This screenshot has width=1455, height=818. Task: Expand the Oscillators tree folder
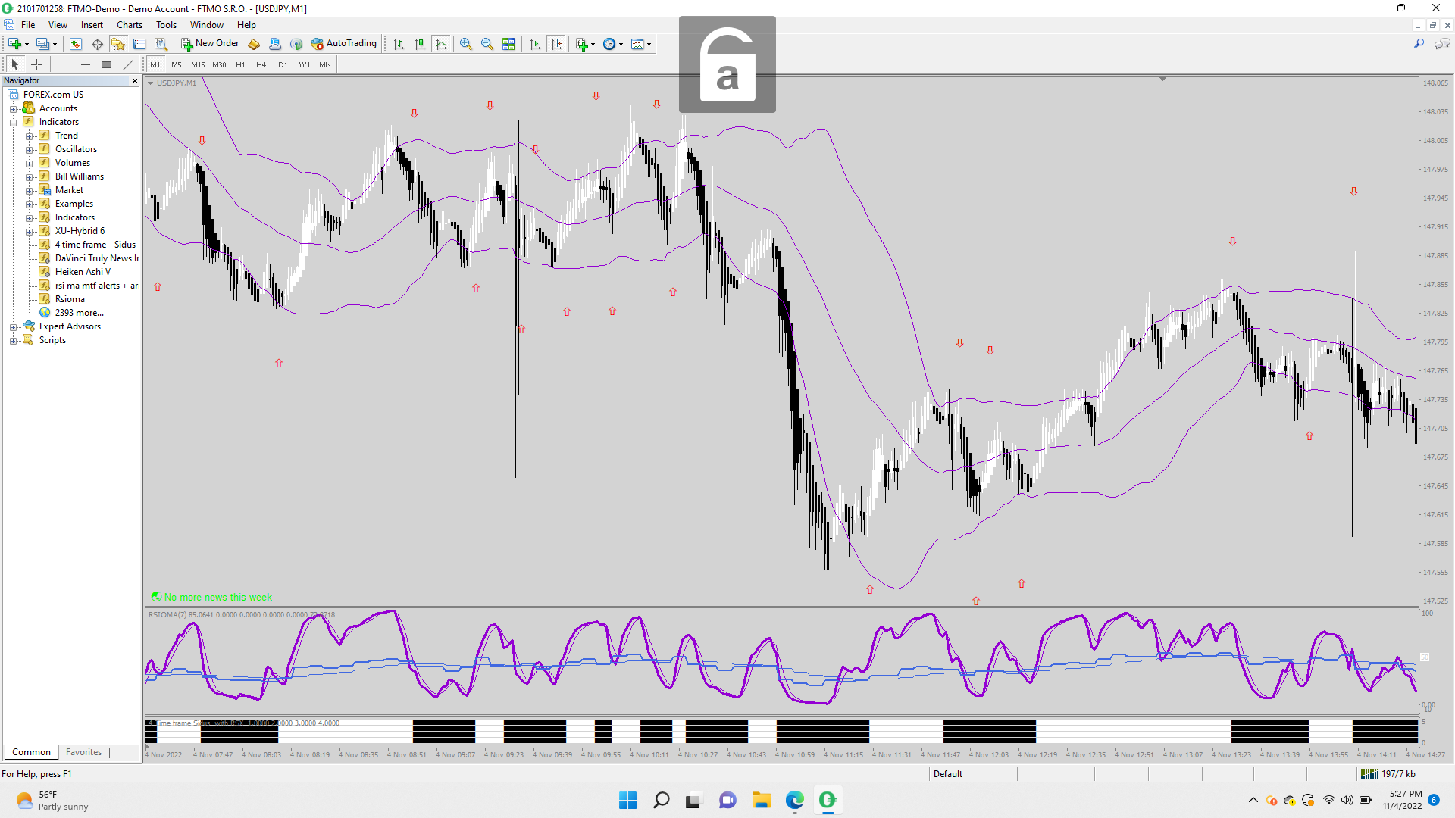(29, 150)
